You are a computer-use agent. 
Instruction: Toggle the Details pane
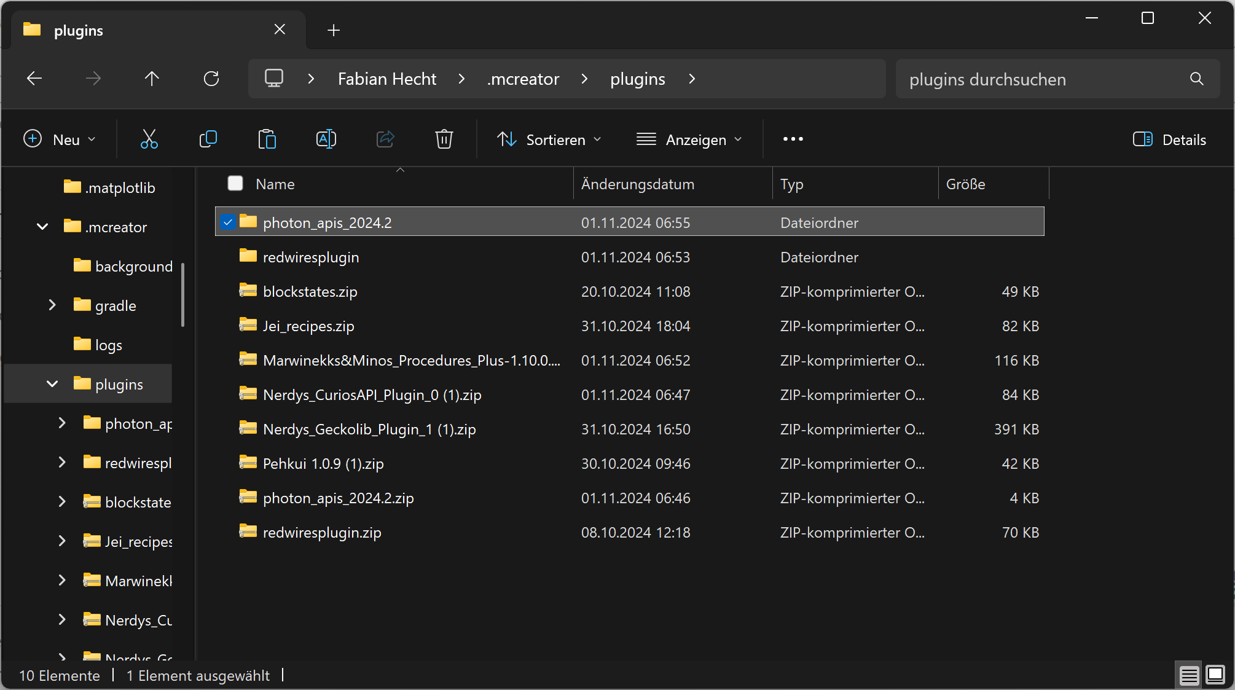pyautogui.click(x=1170, y=139)
